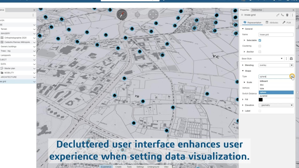299x168 pixels.
Task: Switch to the Referential tab
Action: click(x=257, y=10)
